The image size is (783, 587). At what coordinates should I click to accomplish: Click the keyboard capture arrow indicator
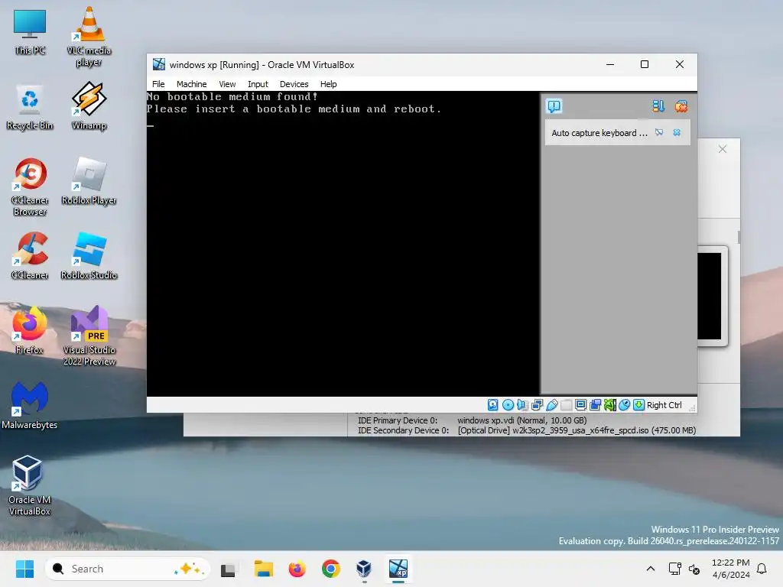[x=638, y=405]
